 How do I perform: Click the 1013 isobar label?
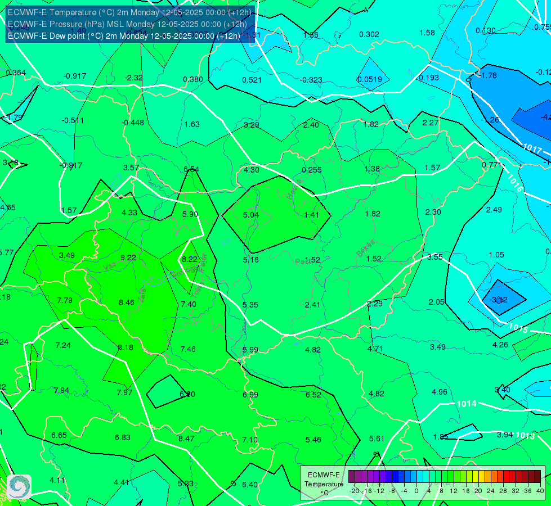[x=525, y=435]
